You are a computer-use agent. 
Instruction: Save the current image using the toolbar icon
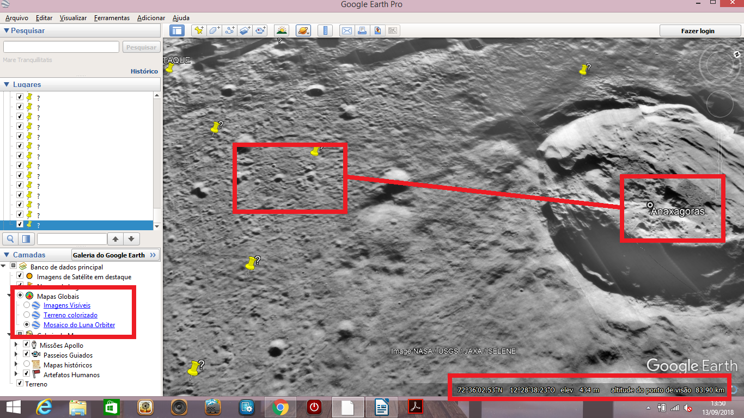[x=377, y=30]
